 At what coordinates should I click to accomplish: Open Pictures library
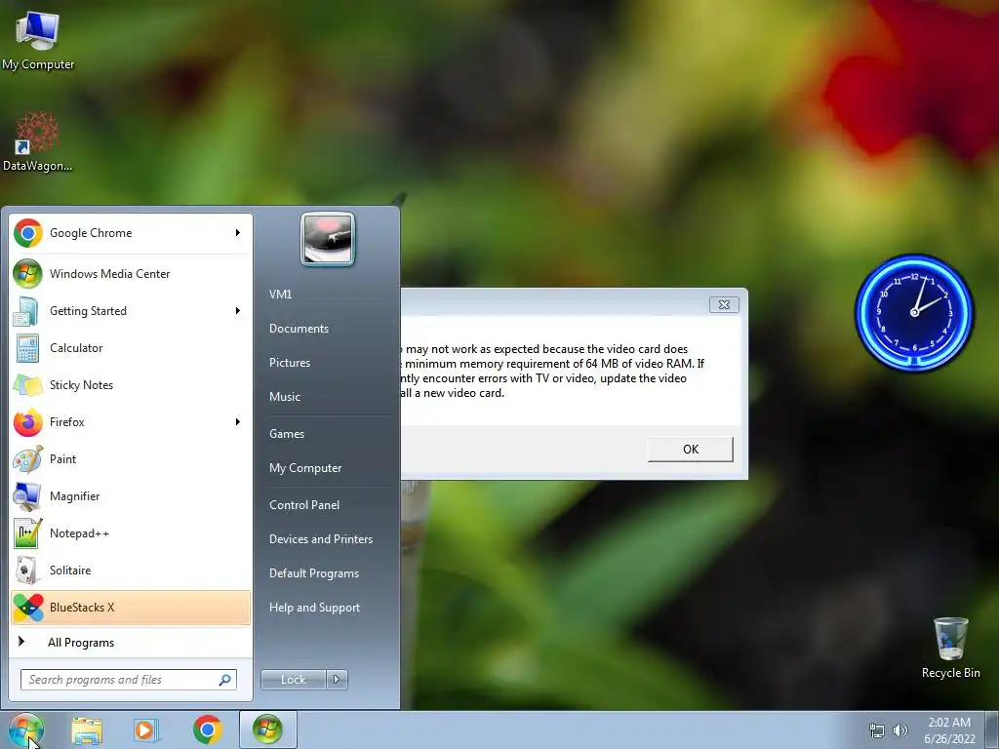[x=328, y=363]
